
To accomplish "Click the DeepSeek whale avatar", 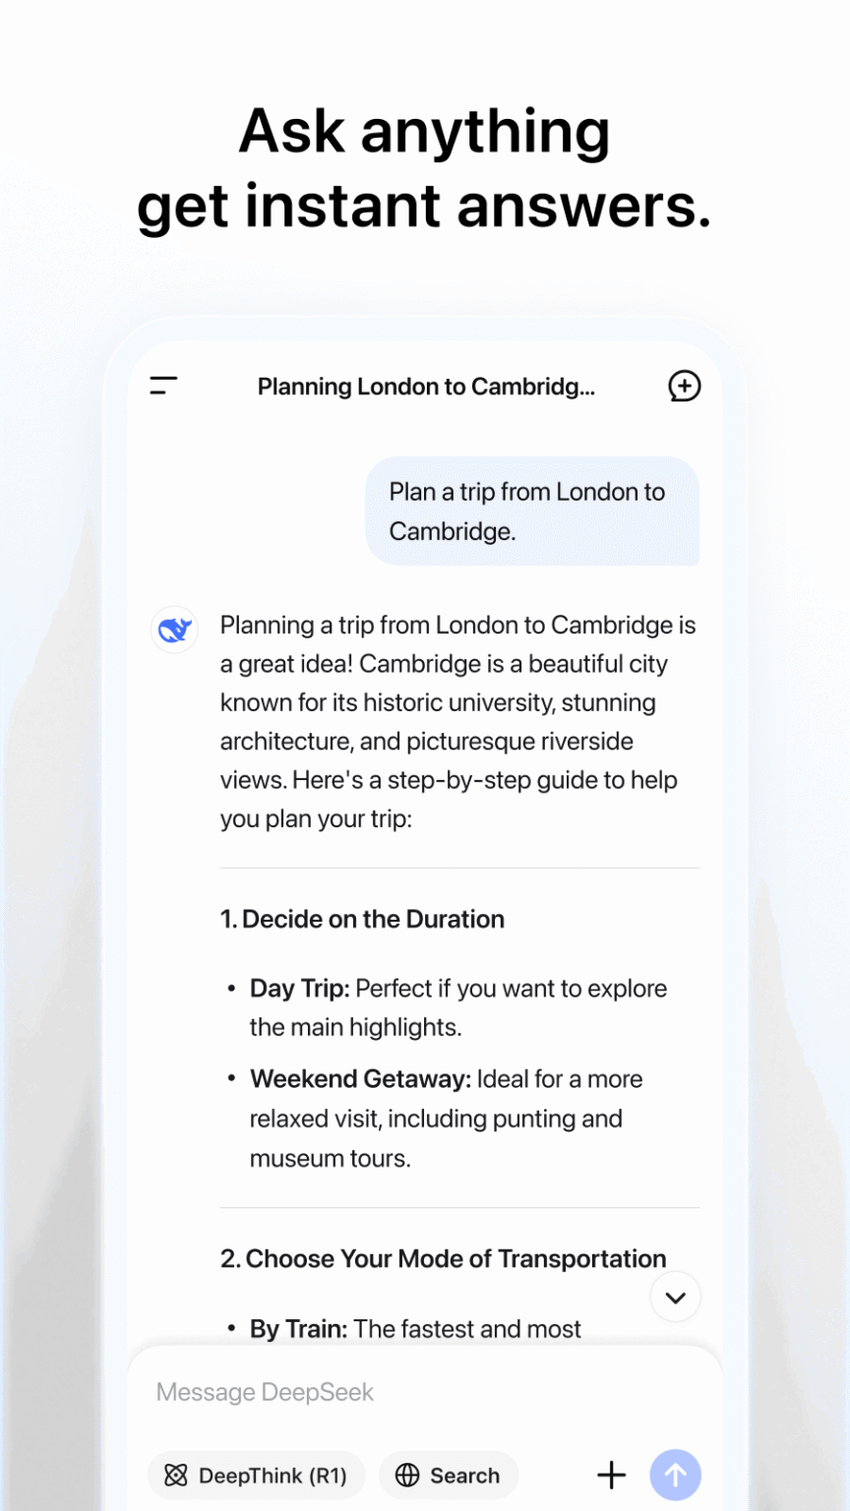I will (174, 630).
